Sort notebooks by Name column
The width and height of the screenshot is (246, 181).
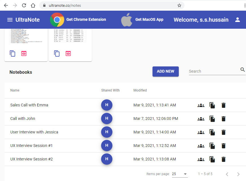pyautogui.click(x=15, y=90)
